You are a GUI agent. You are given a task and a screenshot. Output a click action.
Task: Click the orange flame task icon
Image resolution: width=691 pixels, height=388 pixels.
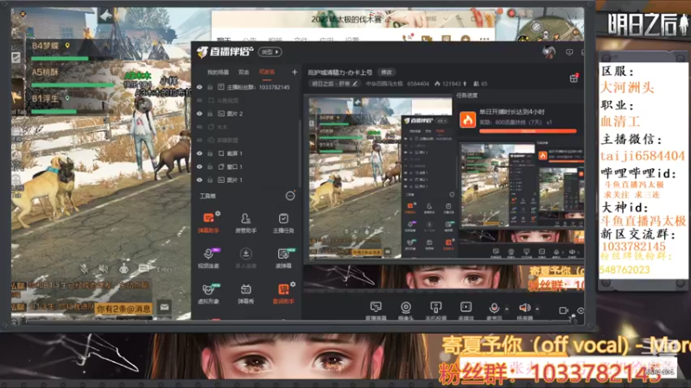click(x=467, y=120)
